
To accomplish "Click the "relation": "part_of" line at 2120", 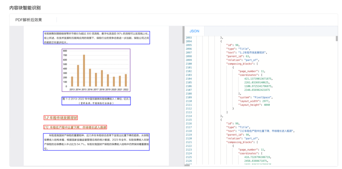I will (x=243, y=138).
